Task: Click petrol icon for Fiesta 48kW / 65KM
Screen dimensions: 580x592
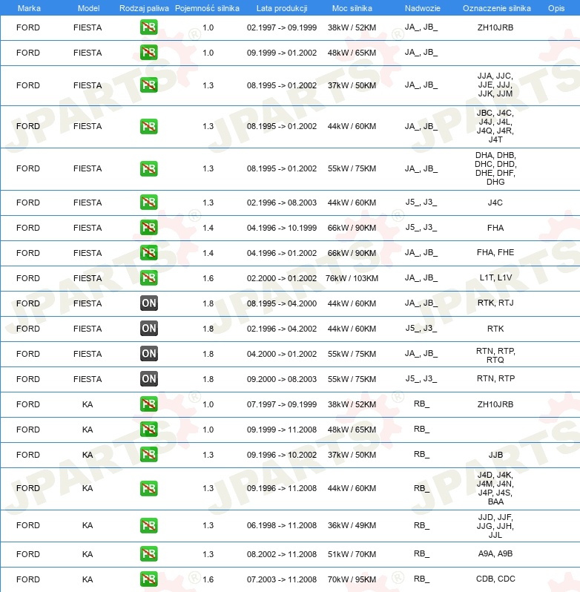Action: point(148,53)
